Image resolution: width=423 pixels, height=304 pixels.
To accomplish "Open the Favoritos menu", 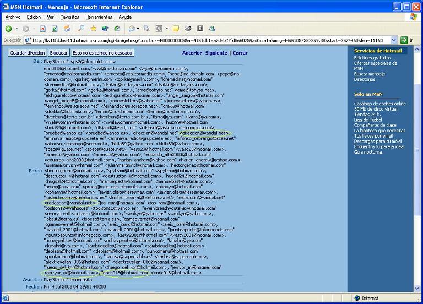I will pyautogui.click(x=69, y=17).
